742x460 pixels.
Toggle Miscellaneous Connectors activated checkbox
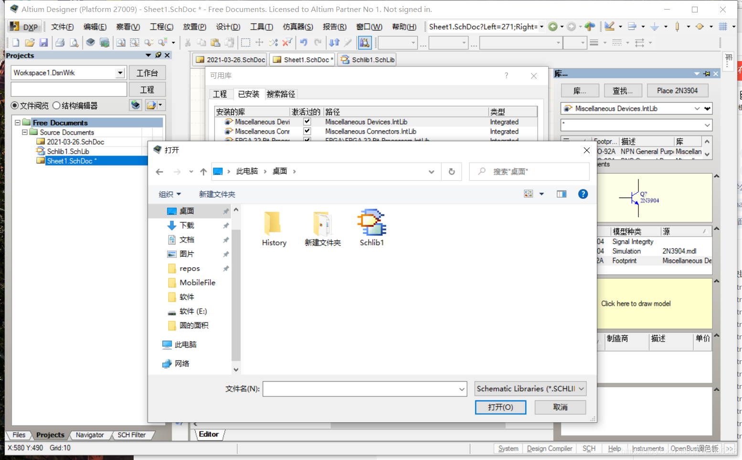[307, 131]
